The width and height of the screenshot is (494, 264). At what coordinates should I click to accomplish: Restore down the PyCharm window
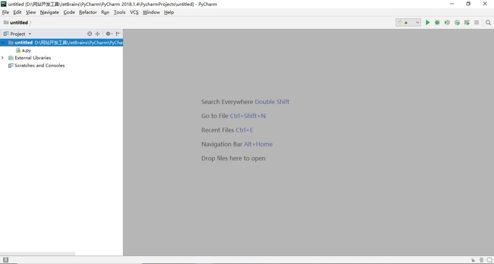tap(468, 4)
